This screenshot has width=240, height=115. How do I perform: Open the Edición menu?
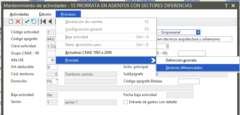tap(45, 14)
